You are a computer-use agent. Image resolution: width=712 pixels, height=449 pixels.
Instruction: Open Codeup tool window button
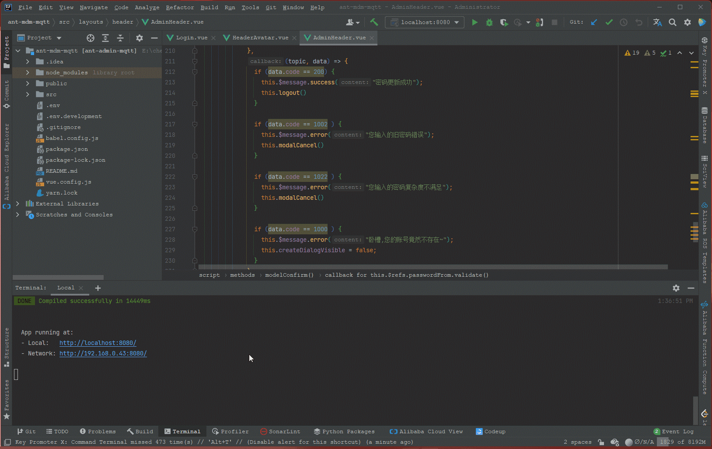click(x=491, y=432)
